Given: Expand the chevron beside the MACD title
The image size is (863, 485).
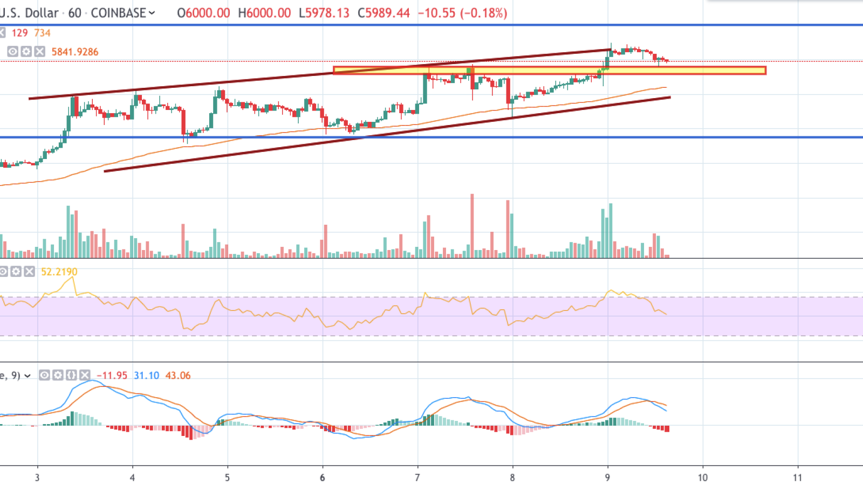Looking at the screenshot, I should coord(28,376).
